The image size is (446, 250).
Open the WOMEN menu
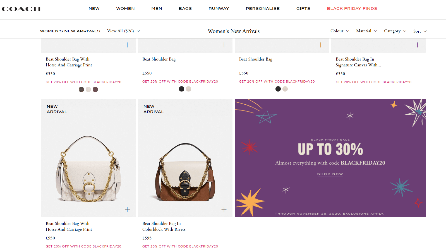[x=125, y=9]
